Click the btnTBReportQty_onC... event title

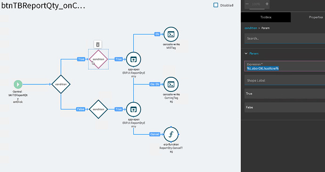pyautogui.click(x=43, y=6)
